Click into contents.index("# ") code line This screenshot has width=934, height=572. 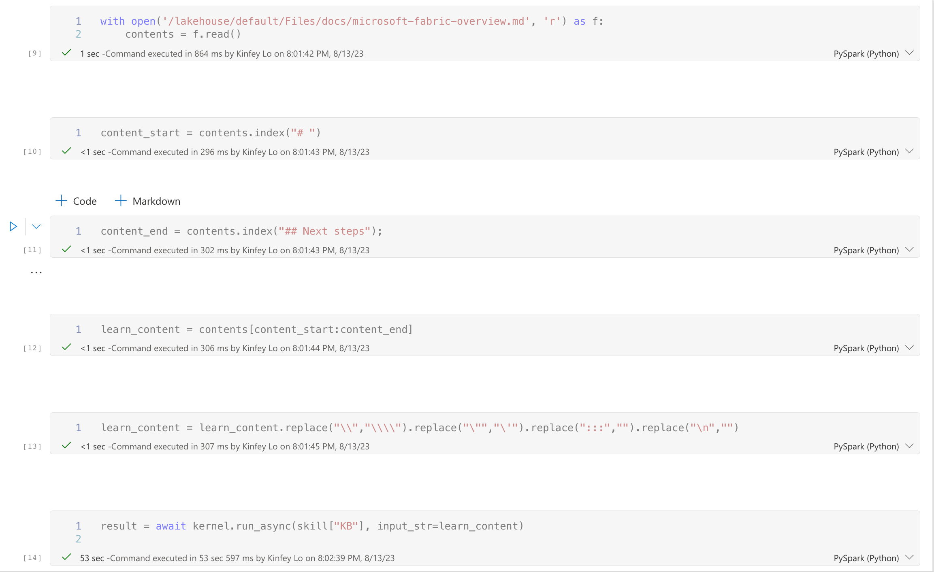[211, 133]
